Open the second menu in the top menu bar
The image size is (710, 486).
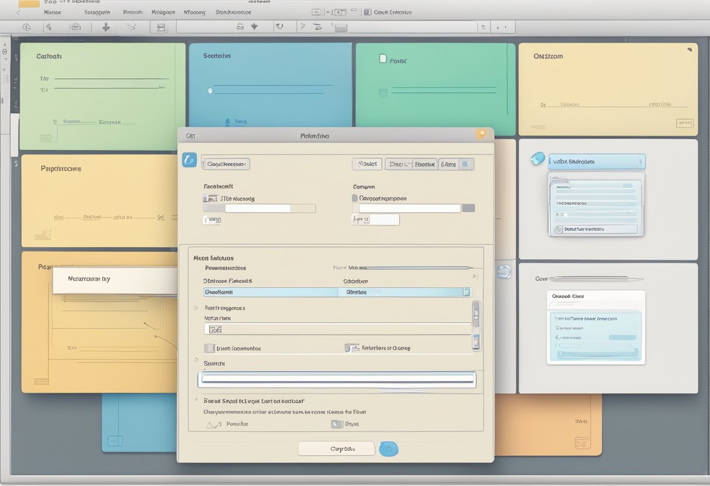coord(97,12)
